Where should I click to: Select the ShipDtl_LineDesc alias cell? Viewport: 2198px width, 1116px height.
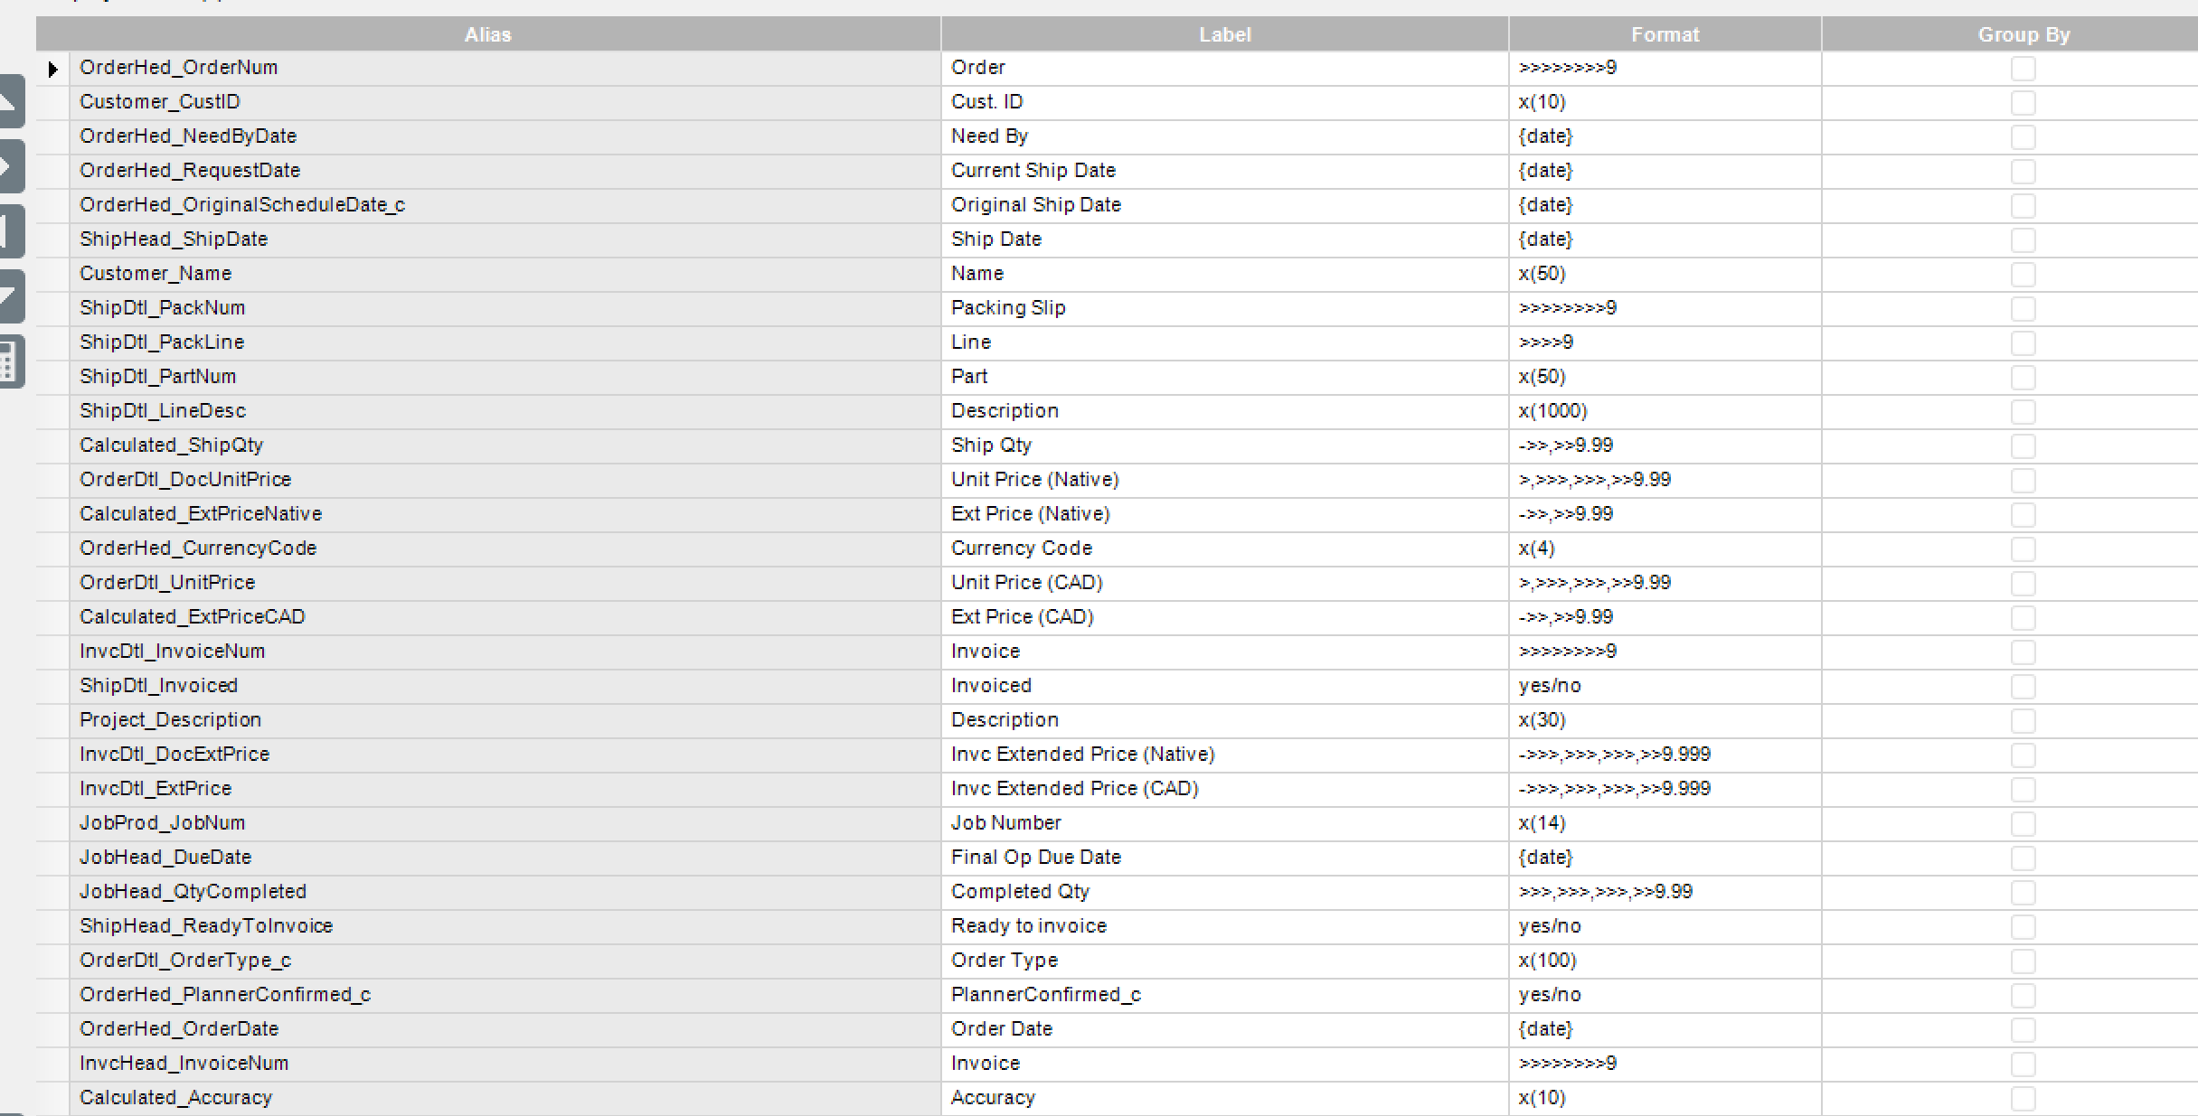tap(505, 411)
